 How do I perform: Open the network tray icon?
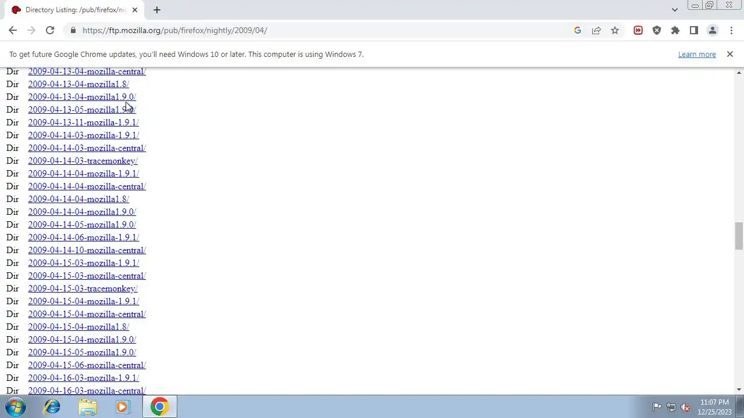click(671, 407)
